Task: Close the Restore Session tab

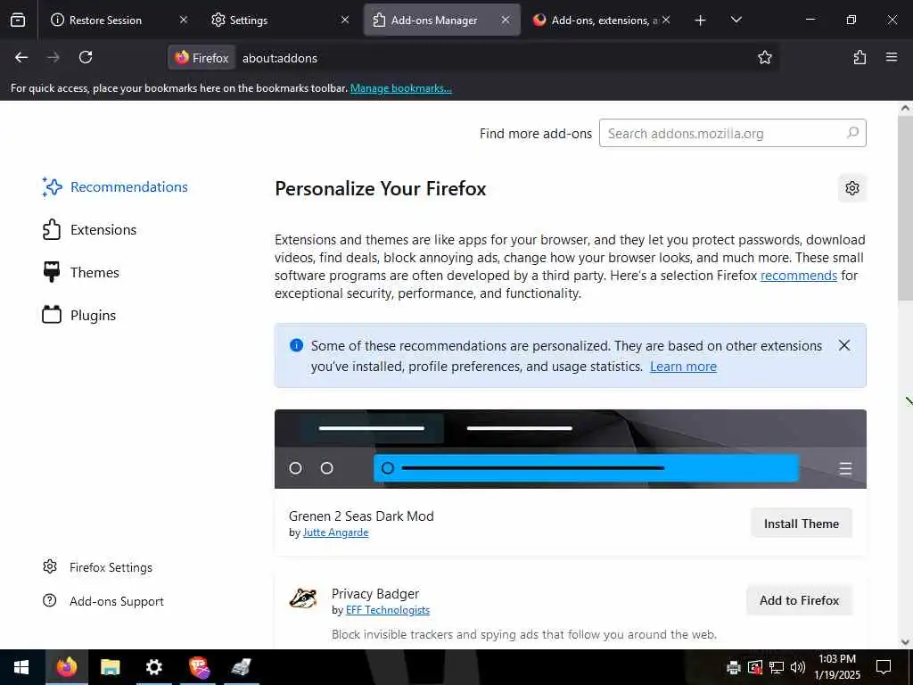Action: [184, 20]
